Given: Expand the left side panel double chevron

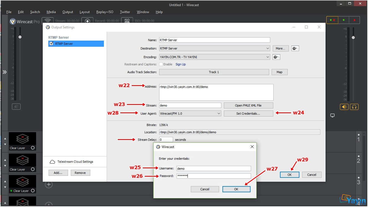Looking at the screenshot, I should pos(4,72).
